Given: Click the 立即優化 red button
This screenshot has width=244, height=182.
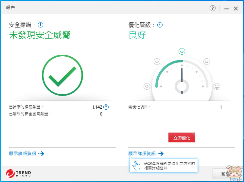Looking at the screenshot, I should click(x=182, y=137).
